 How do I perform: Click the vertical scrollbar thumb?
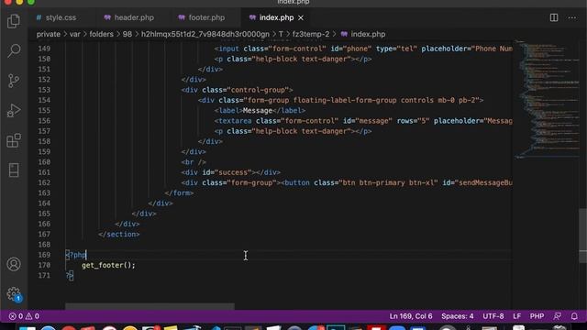[x=583, y=236]
